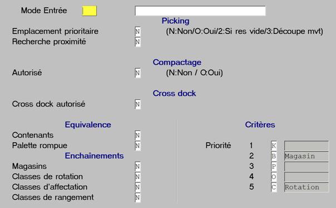Image resolution: width=336 pixels, height=208 pixels.
Task: Select the Contenants equivalence field
Action: click(x=138, y=135)
